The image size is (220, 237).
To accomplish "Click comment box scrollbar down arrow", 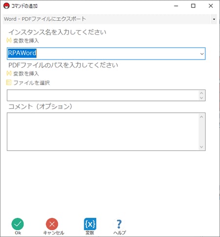I will tap(201, 147).
